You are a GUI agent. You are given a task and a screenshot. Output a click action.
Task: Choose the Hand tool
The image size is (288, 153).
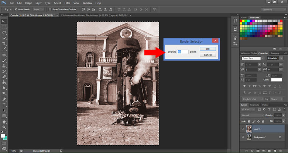4,121
